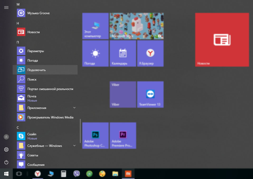253x179 pixels.
Task: Open the Adobe Premiere Pro tile
Action: 123,135
